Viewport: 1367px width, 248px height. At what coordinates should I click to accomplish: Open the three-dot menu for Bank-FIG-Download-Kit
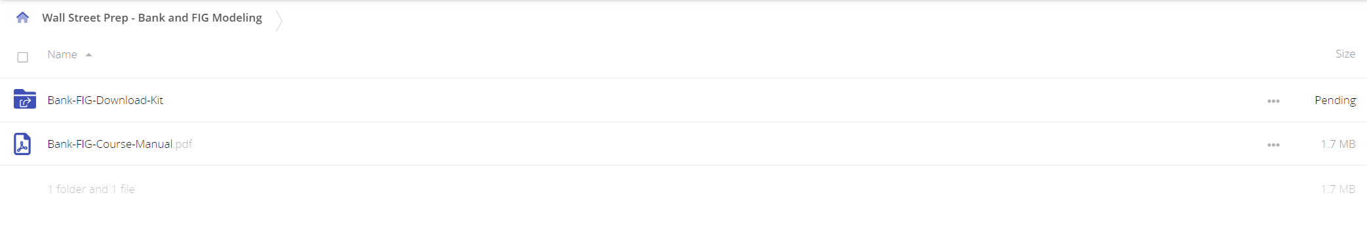tap(1273, 101)
